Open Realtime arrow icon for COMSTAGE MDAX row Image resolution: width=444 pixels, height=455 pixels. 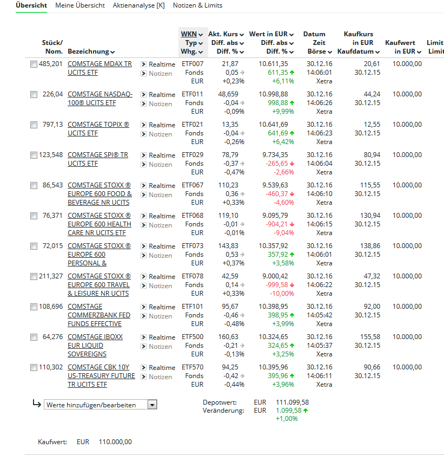[x=143, y=64]
